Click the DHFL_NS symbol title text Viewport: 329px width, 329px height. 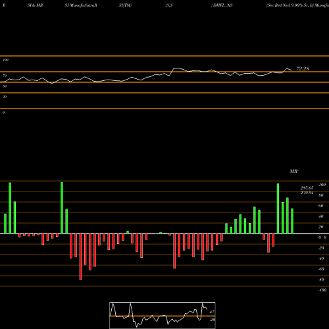point(223,5)
